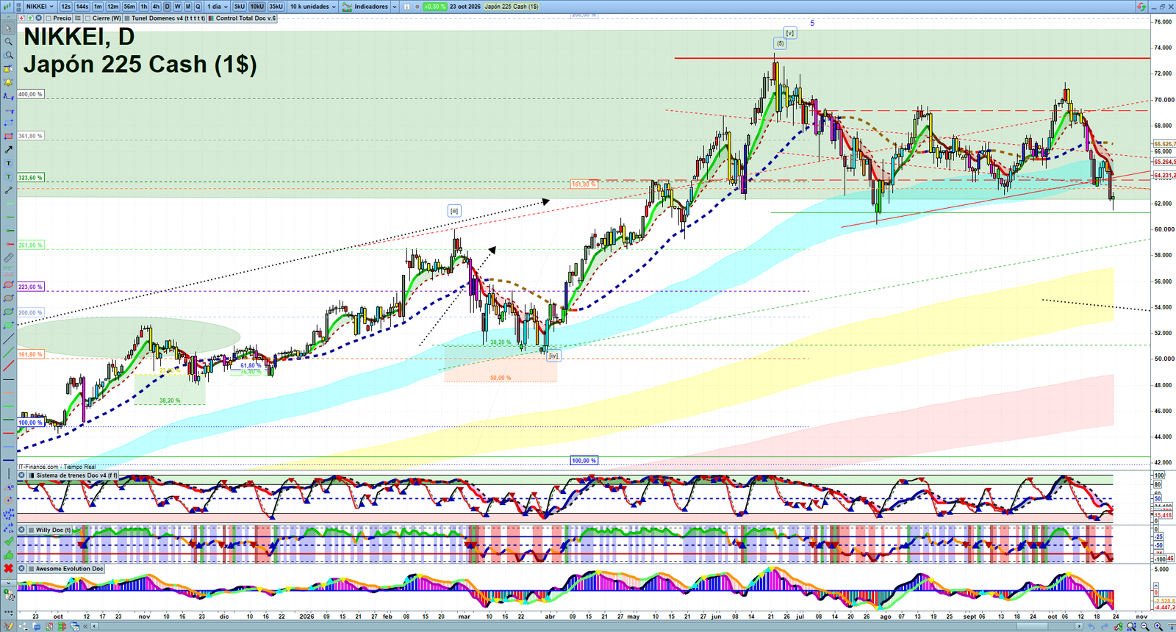1176x632 pixels.
Task: Click the 5kU units button
Action: coord(240,7)
